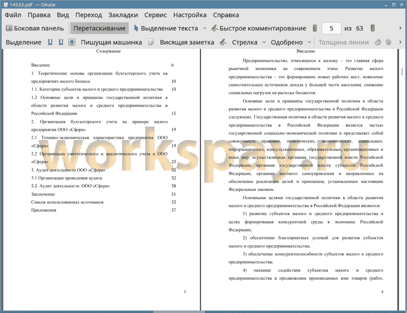407x313 pixels.
Task: Go to previous page icon
Action: (315, 28)
